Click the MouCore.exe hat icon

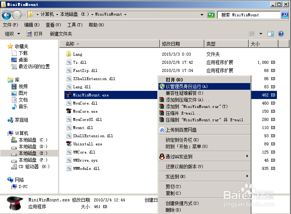(69, 111)
